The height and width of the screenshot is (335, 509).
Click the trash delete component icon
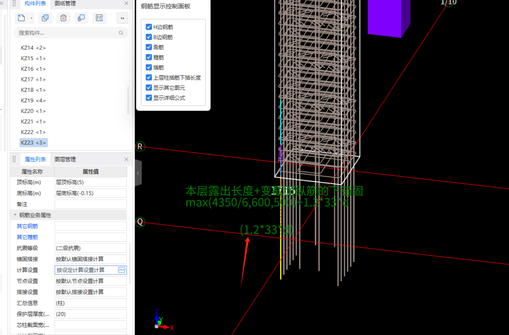[x=63, y=18]
